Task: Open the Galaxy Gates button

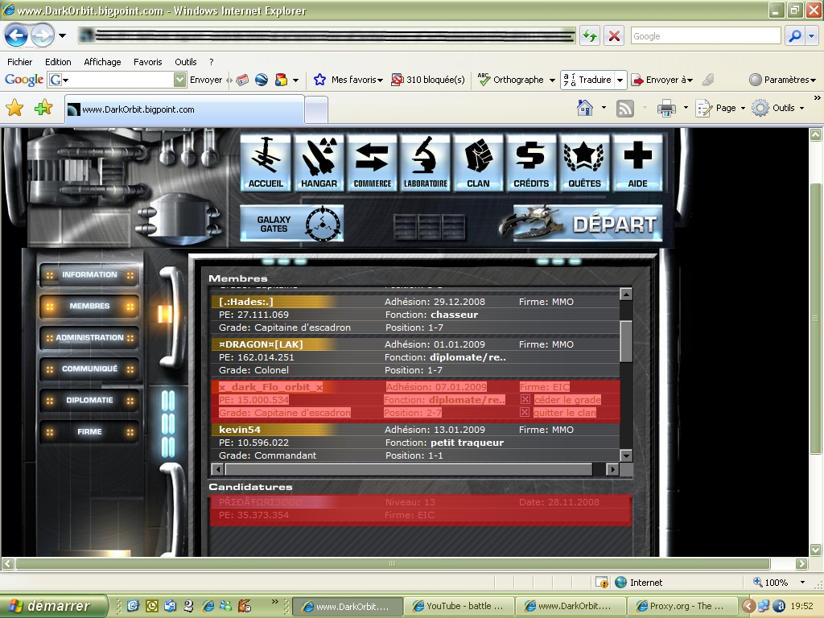Action: (x=291, y=224)
